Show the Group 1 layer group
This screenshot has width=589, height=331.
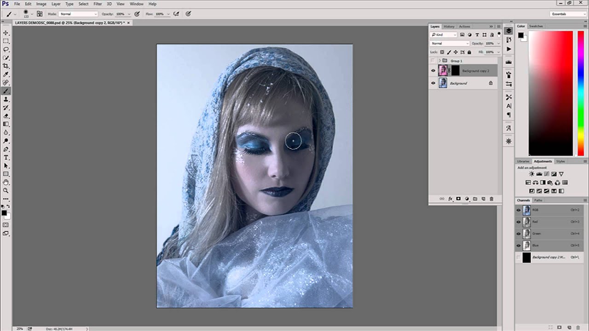tap(433, 61)
